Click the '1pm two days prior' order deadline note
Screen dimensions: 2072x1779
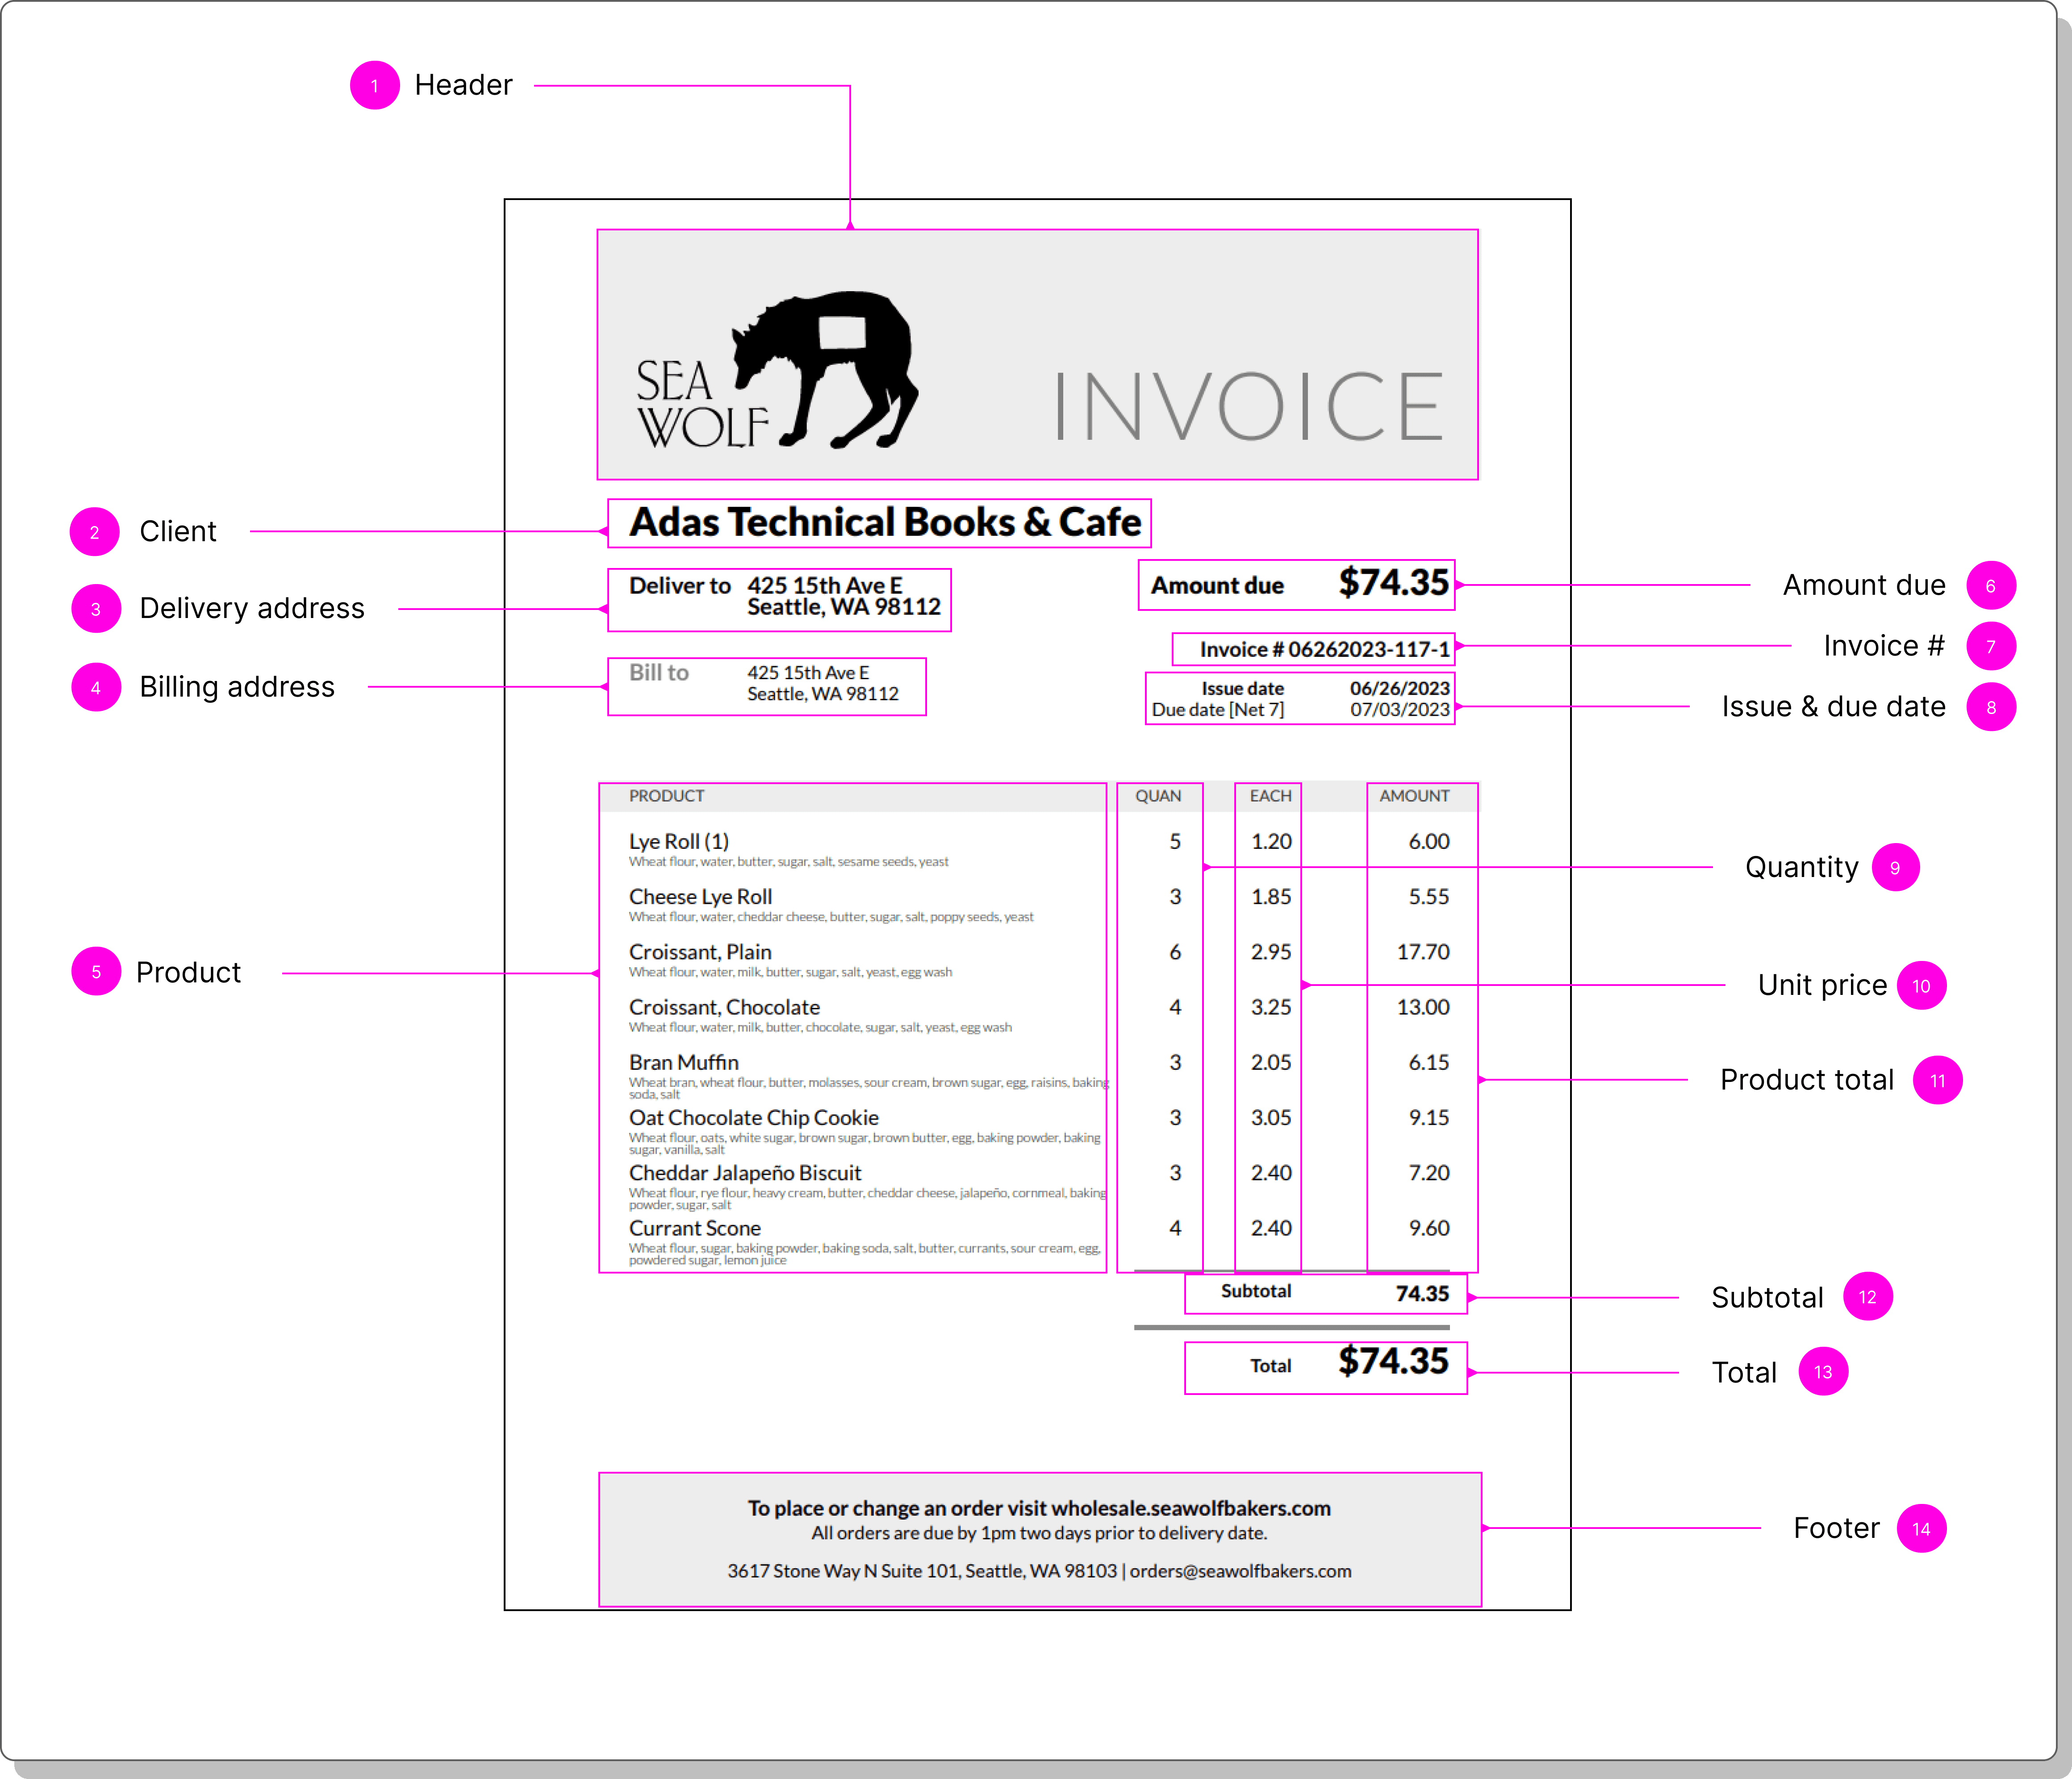(1039, 1533)
